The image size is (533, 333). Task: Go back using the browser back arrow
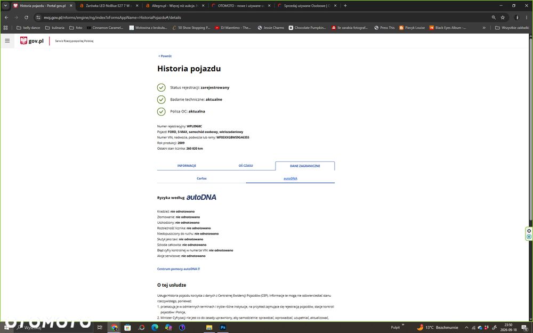[x=6, y=18]
